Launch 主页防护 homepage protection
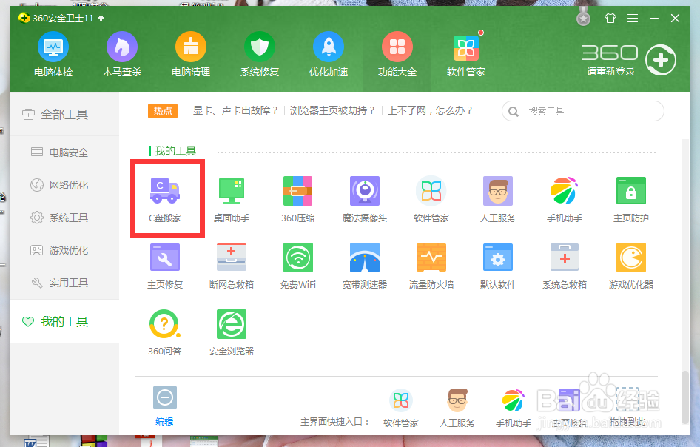The image size is (700, 447). [x=630, y=199]
